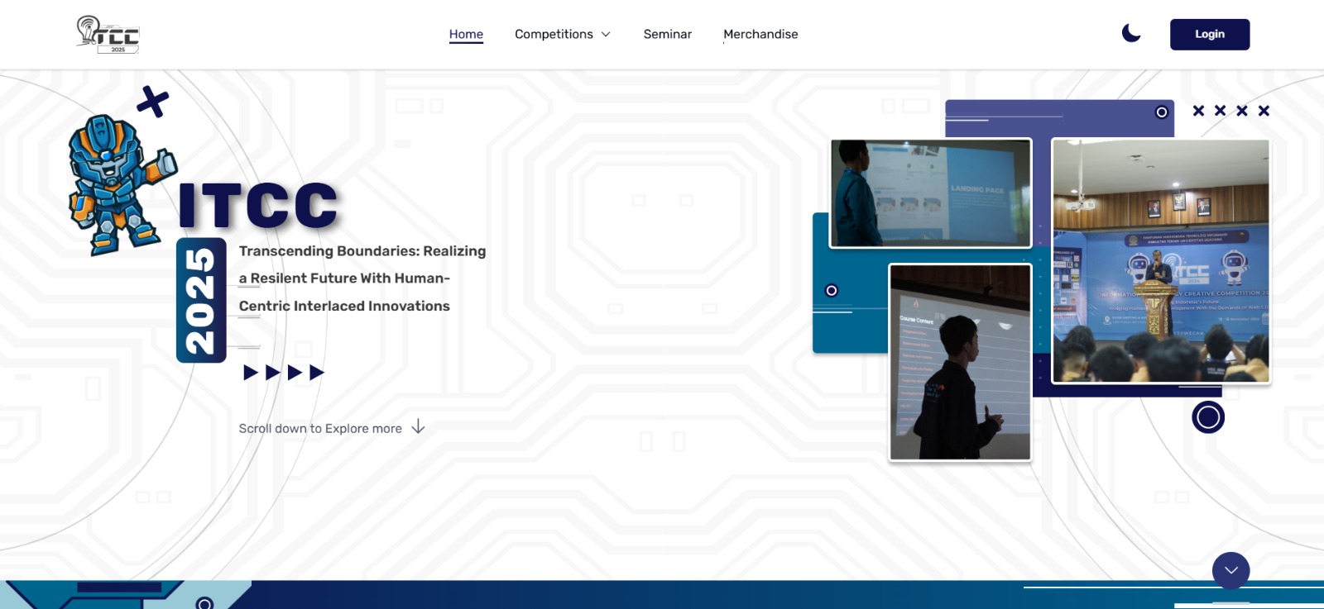This screenshot has height=609, width=1324.
Task: Open the Merchandise page
Action: pos(760,34)
